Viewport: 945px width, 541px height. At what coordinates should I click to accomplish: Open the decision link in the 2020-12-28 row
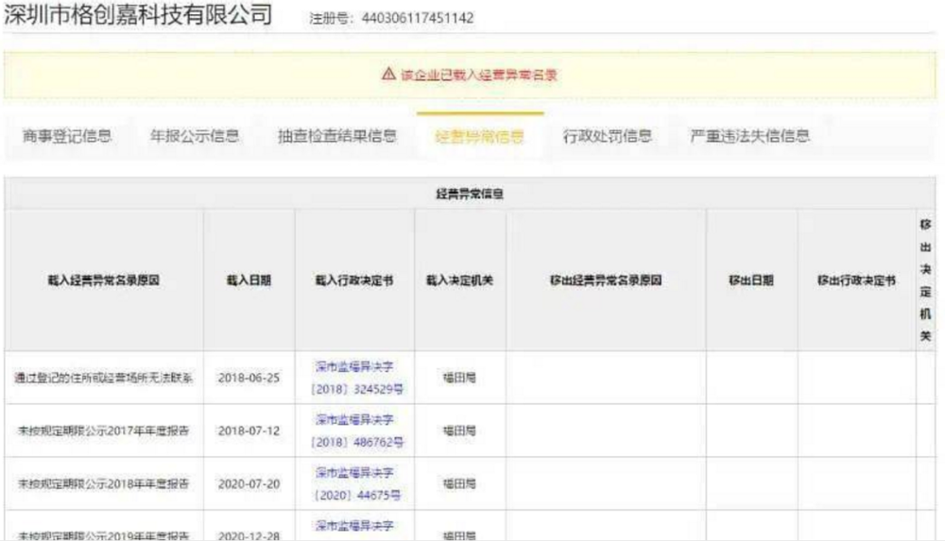click(x=354, y=526)
